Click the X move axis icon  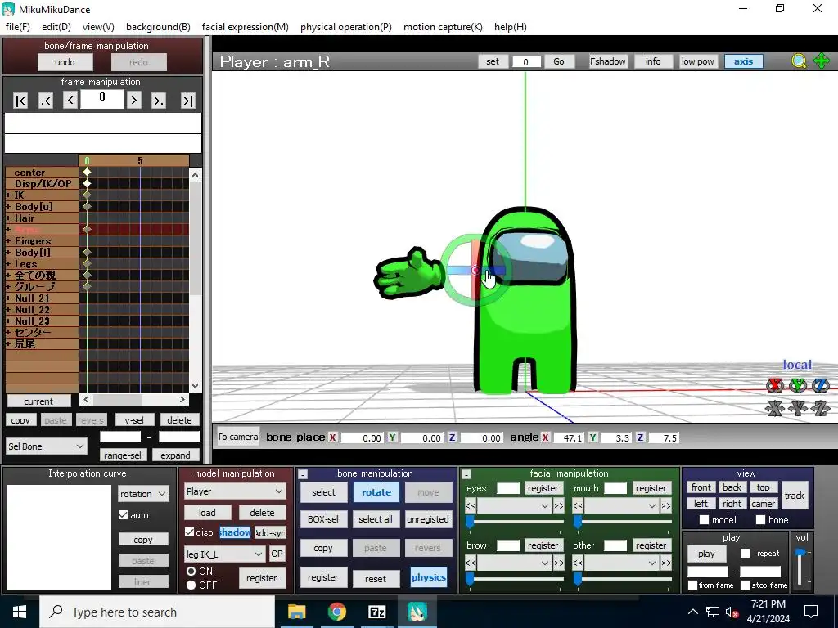(x=774, y=409)
